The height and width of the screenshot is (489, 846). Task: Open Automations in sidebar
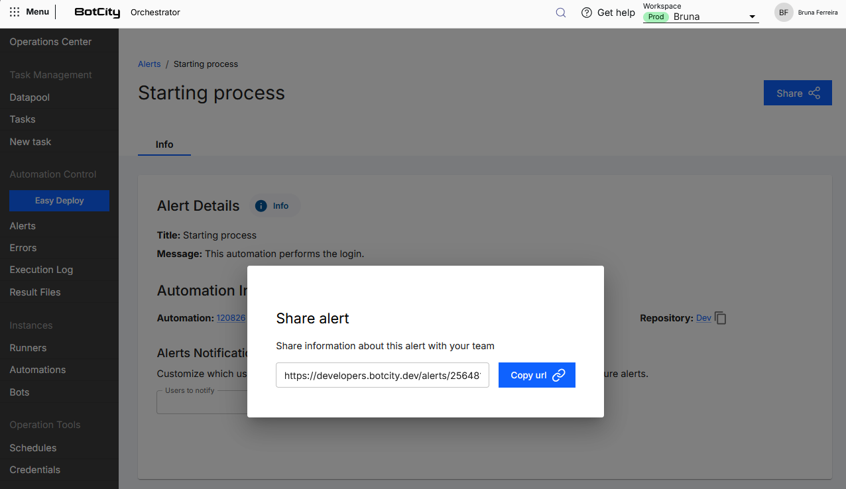38,370
